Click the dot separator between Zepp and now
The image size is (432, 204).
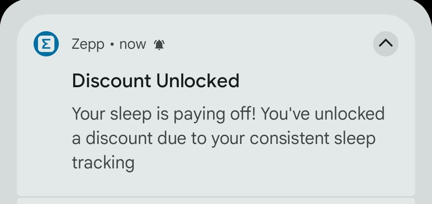112,44
